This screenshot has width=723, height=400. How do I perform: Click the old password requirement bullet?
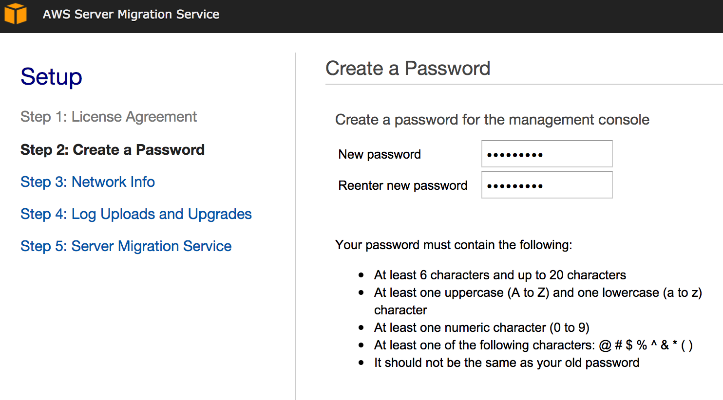point(506,363)
